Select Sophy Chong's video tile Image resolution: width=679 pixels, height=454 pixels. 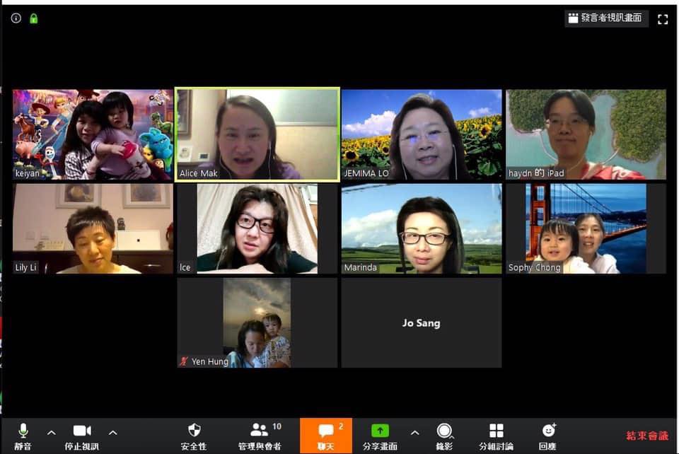point(586,228)
